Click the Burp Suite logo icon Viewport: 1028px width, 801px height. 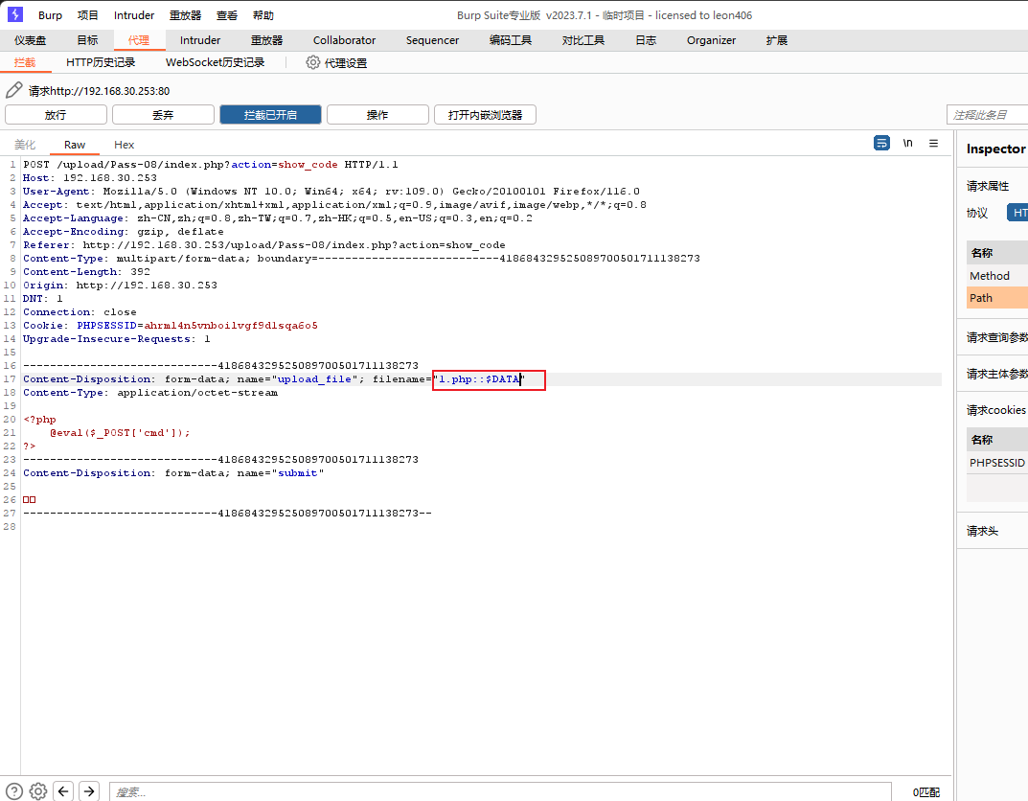(x=14, y=14)
